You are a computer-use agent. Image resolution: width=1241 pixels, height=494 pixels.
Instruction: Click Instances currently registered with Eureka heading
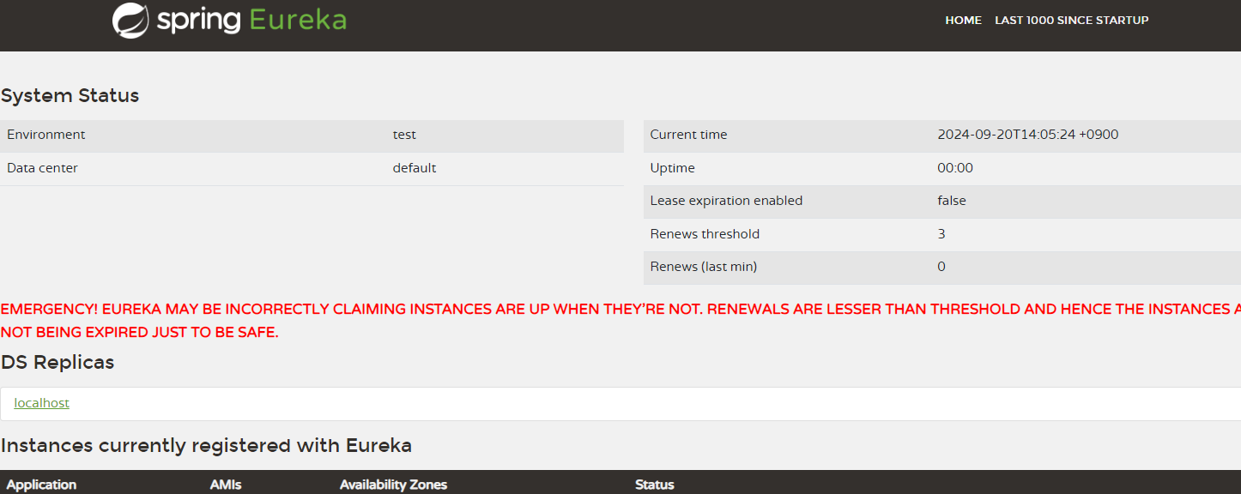(206, 446)
